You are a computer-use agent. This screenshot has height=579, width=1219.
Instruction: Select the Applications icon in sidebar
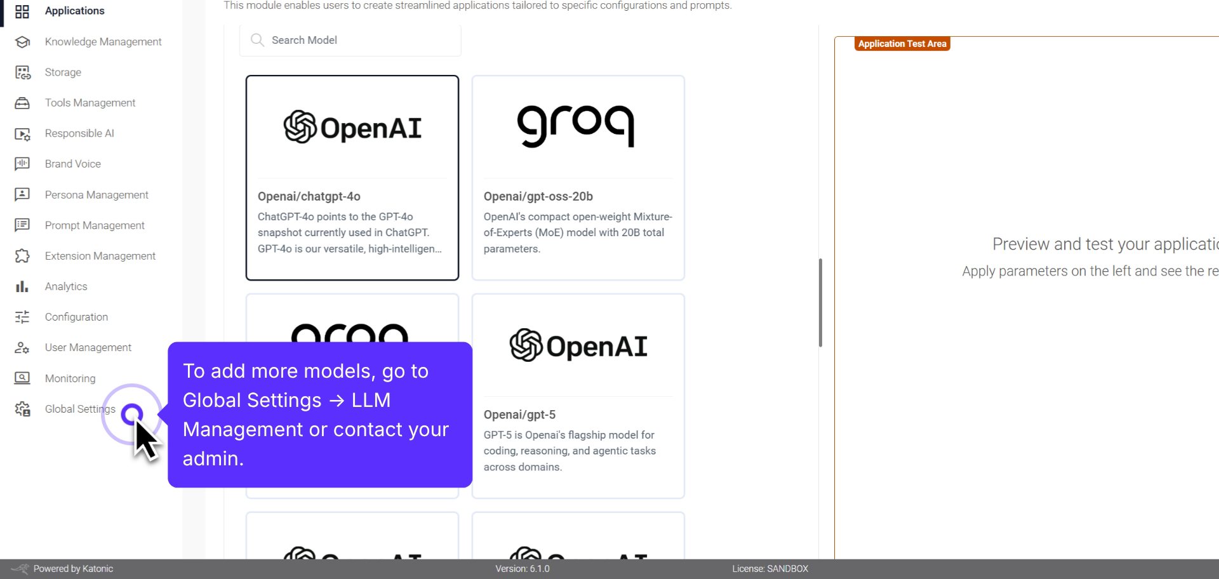pyautogui.click(x=22, y=11)
